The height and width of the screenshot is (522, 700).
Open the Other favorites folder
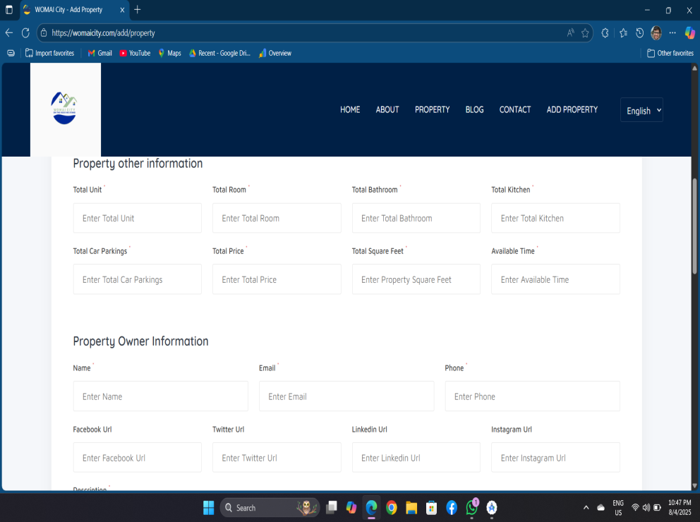[670, 53]
